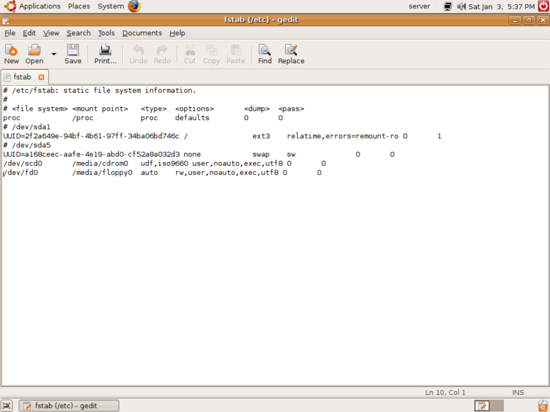Open the Documents menu
The width and height of the screenshot is (550, 412).
click(142, 33)
